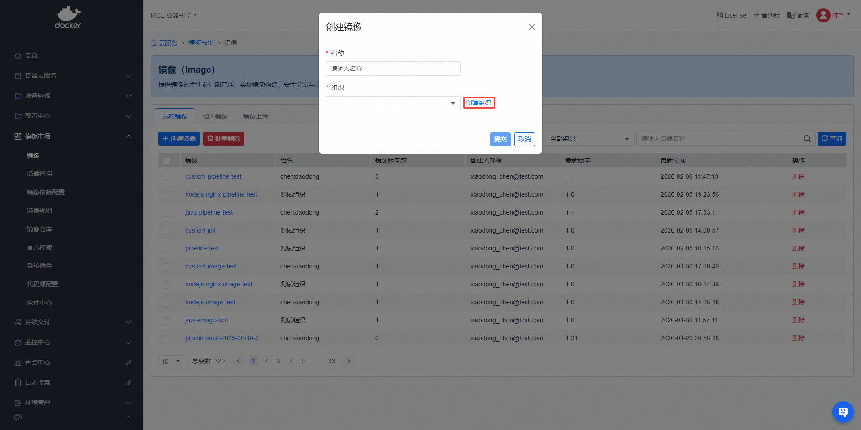This screenshot has width=861, height=430.
Task: Expand the 全部组织 filter dropdown
Action: tap(589, 139)
